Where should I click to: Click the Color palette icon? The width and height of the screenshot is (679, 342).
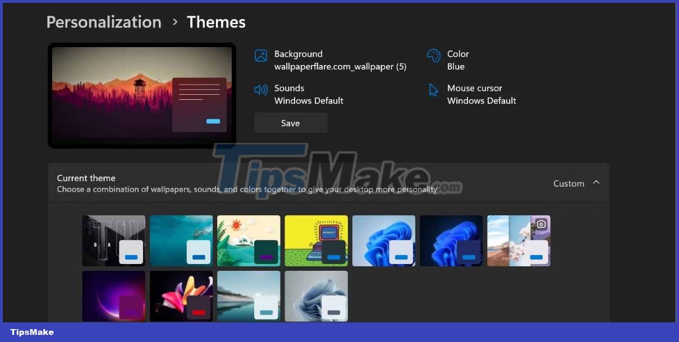433,54
